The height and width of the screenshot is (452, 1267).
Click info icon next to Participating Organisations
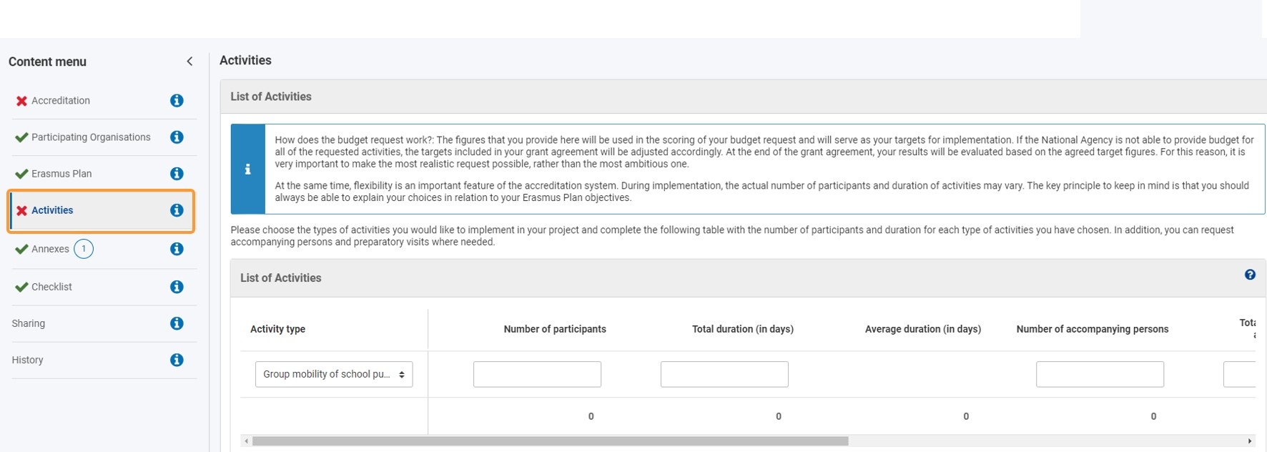[177, 137]
